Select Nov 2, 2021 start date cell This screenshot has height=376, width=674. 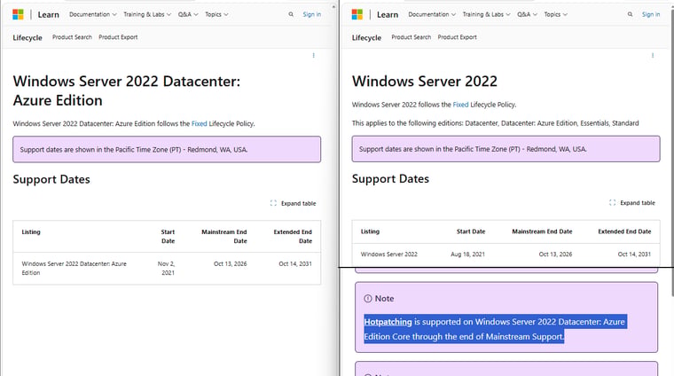coord(167,268)
